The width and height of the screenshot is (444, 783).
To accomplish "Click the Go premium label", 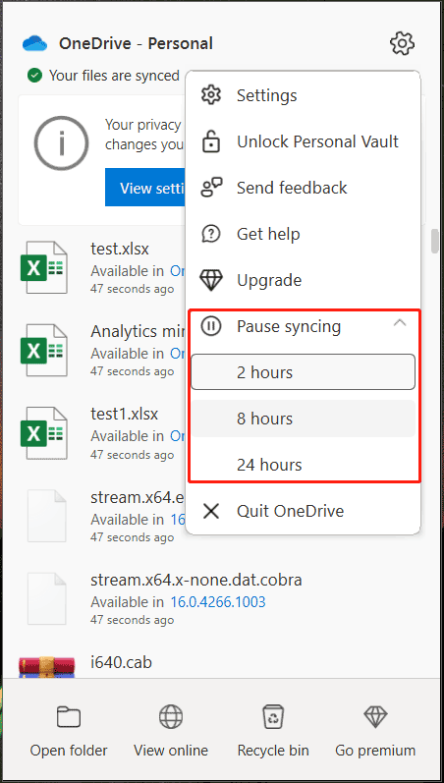I will [375, 750].
